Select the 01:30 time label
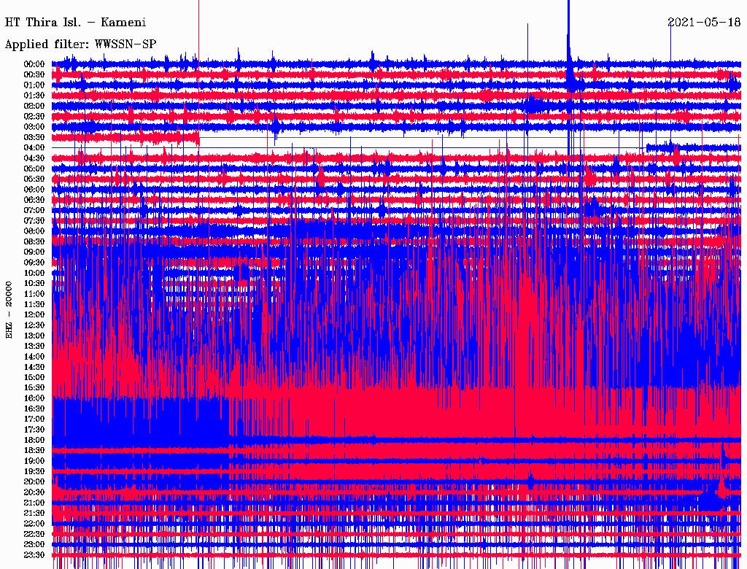Image resolution: width=747 pixels, height=569 pixels. (34, 96)
